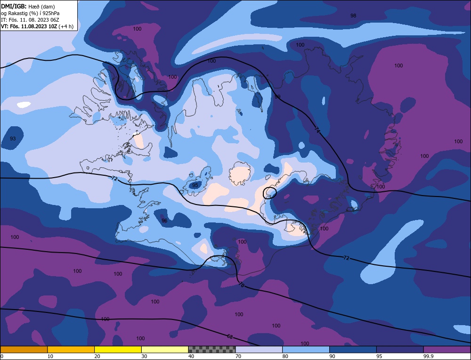Viewport: 471px width, 360px height.
Task: Click the medium blue 90–95 legend swatch
Action: 353,350
